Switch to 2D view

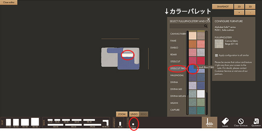[239, 7]
